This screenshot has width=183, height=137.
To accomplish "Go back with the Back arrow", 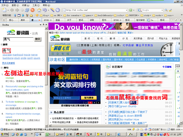I will tap(12, 10).
